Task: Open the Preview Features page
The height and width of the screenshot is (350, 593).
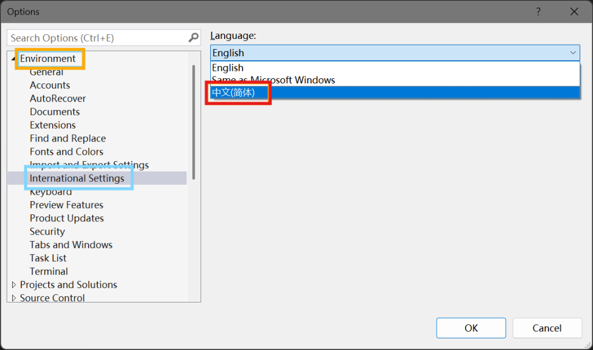Action: pyautogui.click(x=66, y=205)
